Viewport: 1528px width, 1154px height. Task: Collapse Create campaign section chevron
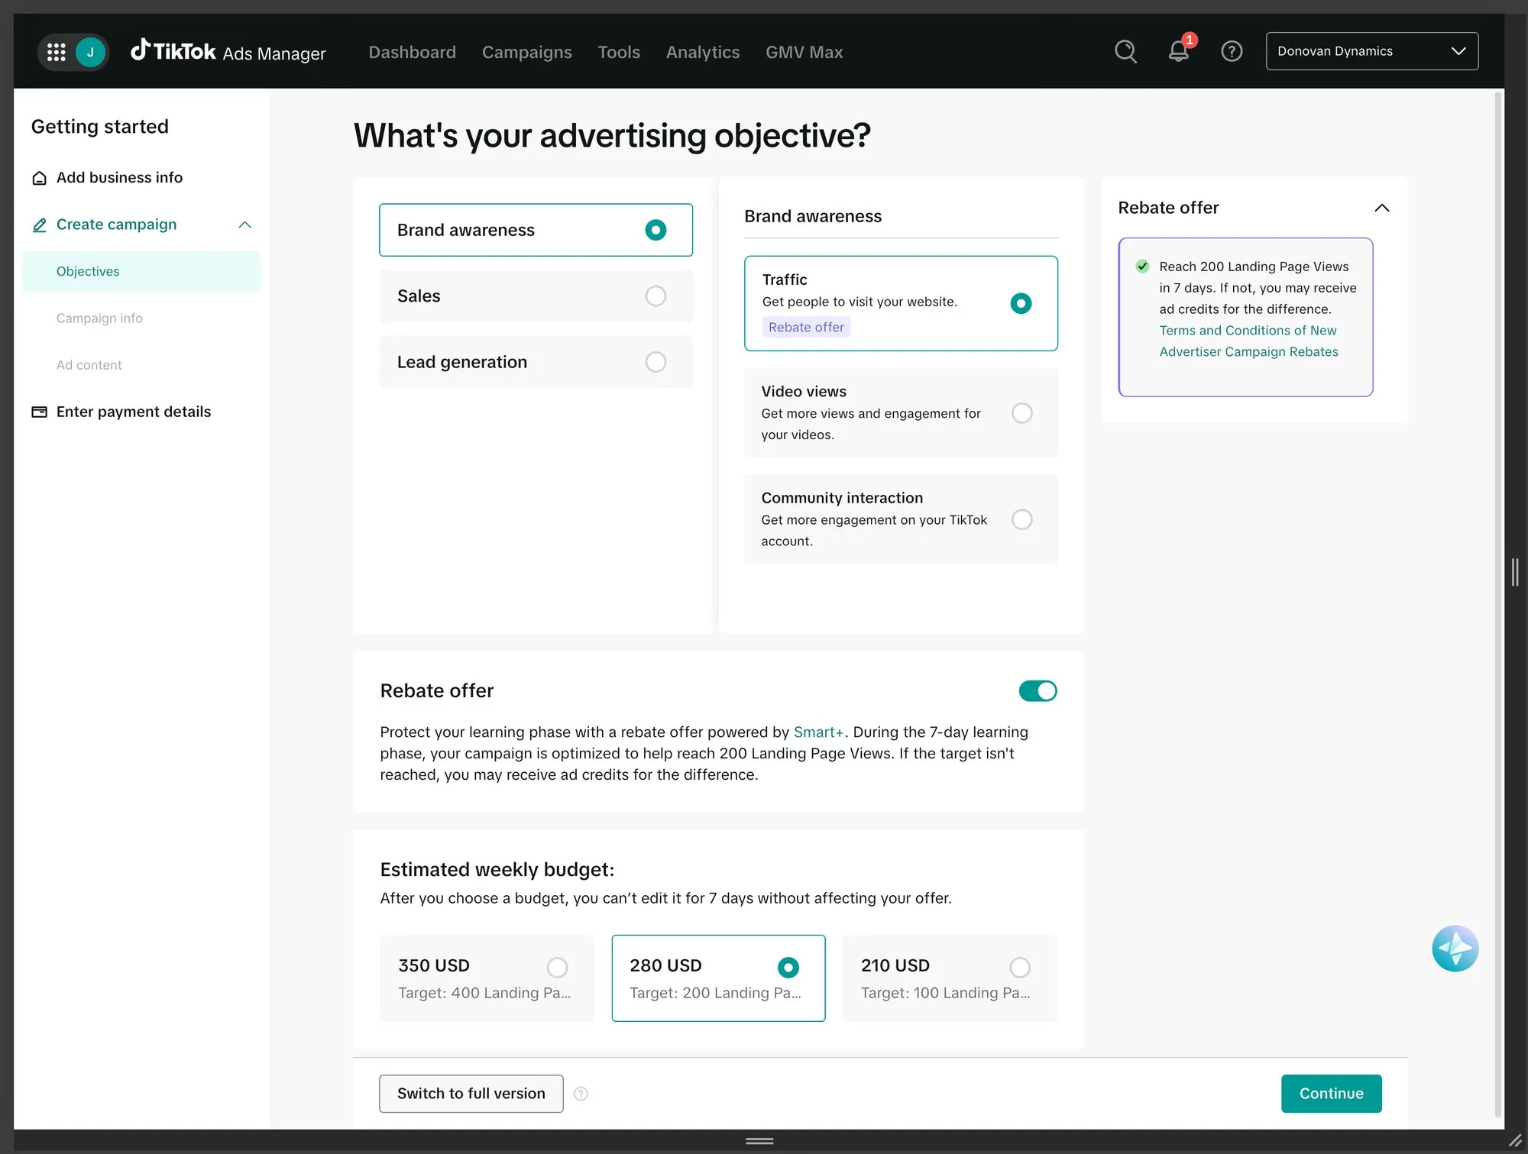(244, 225)
